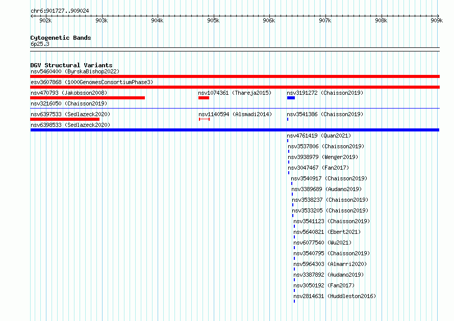Select the red bar under nsv470793
The height and width of the screenshot is (321, 454).
(x=87, y=98)
